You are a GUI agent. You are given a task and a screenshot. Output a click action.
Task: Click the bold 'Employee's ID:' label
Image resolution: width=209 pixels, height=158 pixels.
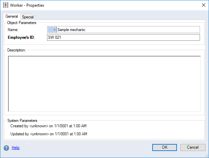pos(21,37)
